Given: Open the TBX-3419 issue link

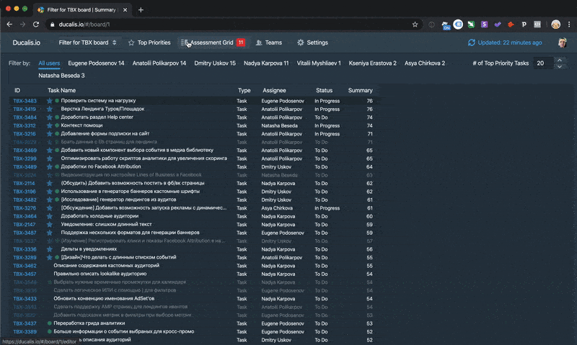Looking at the screenshot, I should click(25, 109).
